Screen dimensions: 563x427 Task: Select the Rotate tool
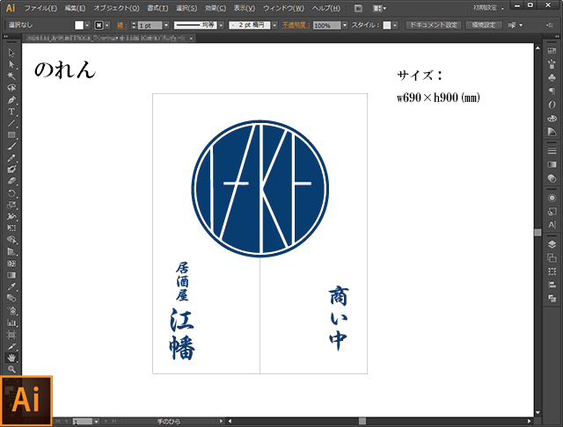tap(11, 192)
